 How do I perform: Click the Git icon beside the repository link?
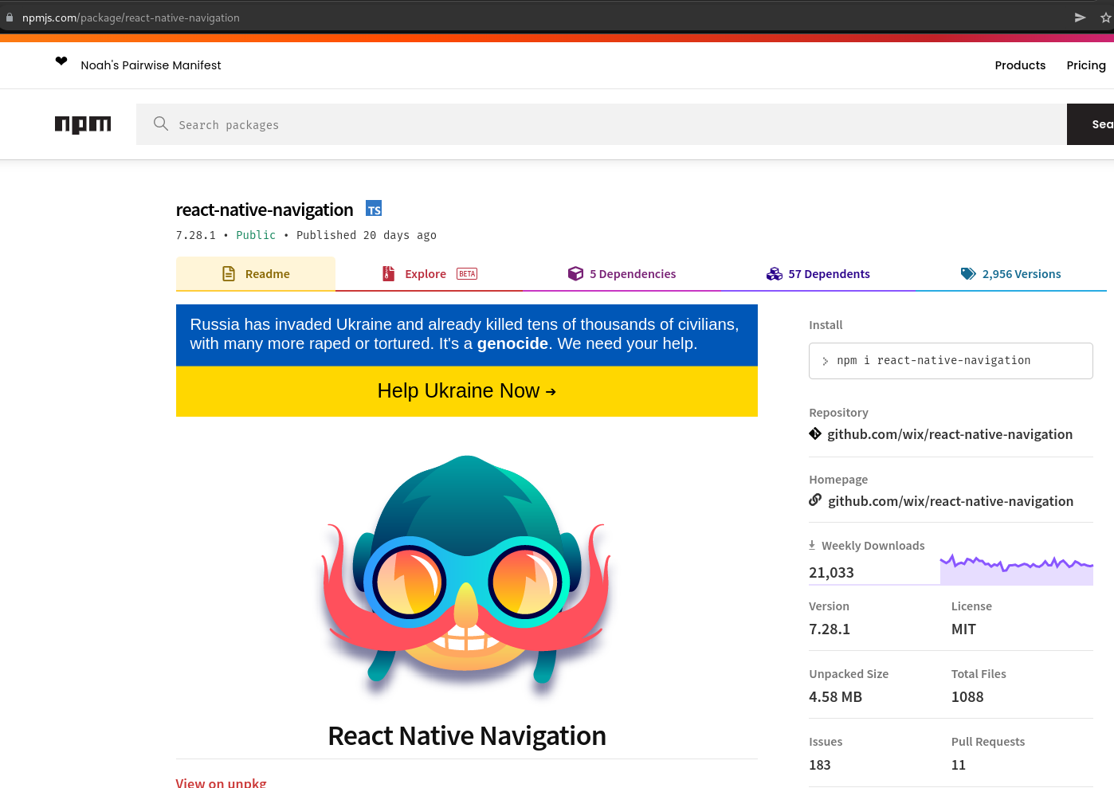pos(814,433)
